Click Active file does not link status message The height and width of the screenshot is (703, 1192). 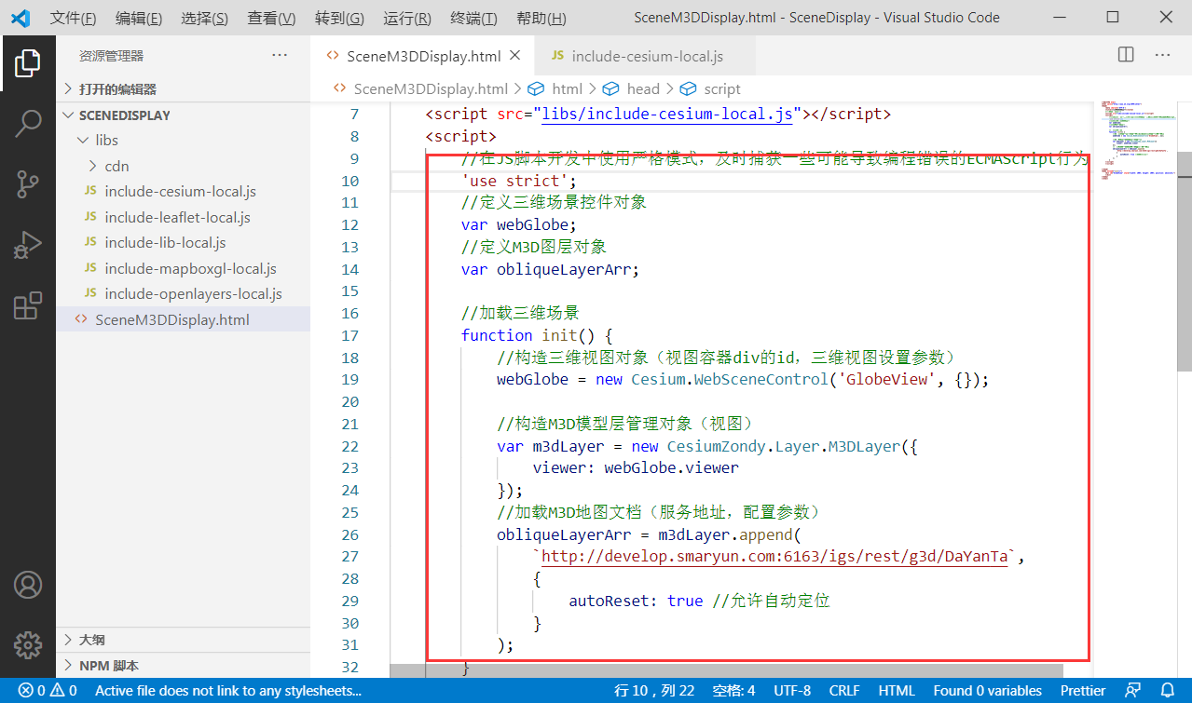227,691
